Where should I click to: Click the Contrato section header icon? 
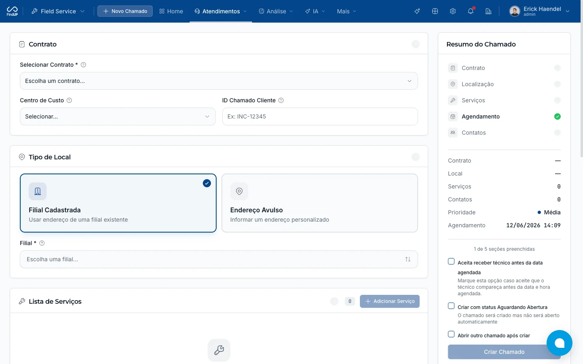pos(22,44)
